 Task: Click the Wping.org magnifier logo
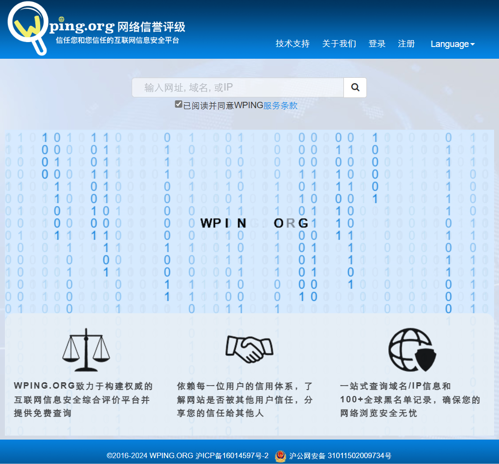tap(28, 28)
